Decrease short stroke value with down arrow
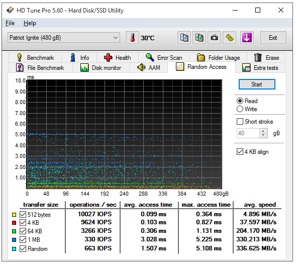 click(263, 135)
